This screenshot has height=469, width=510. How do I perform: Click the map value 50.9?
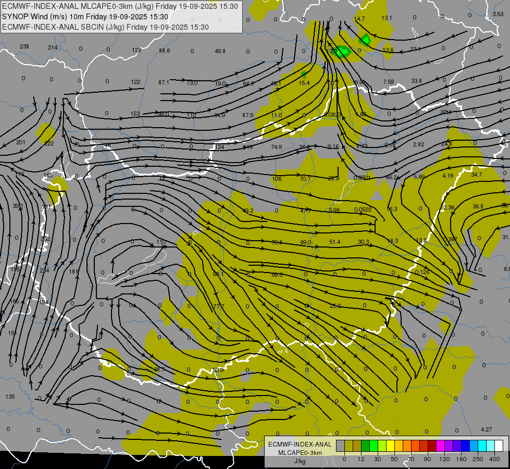[218, 370]
